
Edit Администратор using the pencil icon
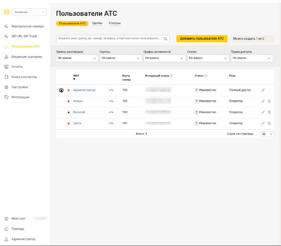click(263, 90)
